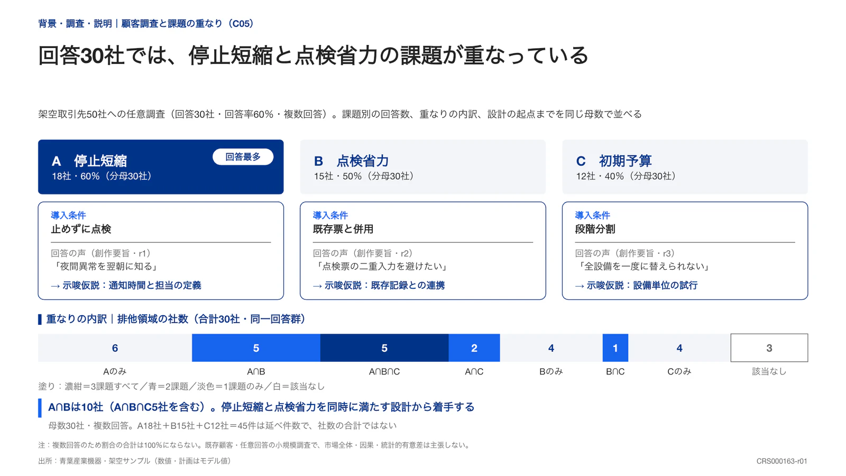The width and height of the screenshot is (846, 476).
Task: Click the text 段階分割
Action: click(x=595, y=229)
